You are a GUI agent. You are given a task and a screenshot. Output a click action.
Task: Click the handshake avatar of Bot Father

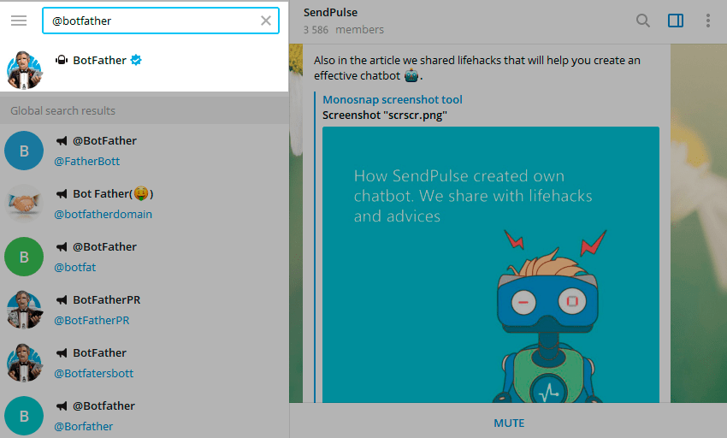click(x=25, y=204)
